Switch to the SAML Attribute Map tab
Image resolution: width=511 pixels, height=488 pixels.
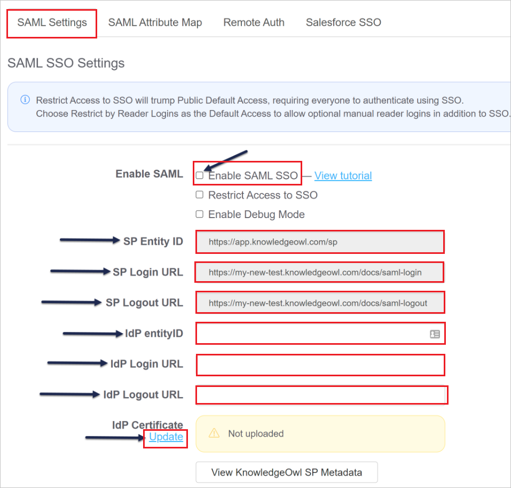(155, 22)
